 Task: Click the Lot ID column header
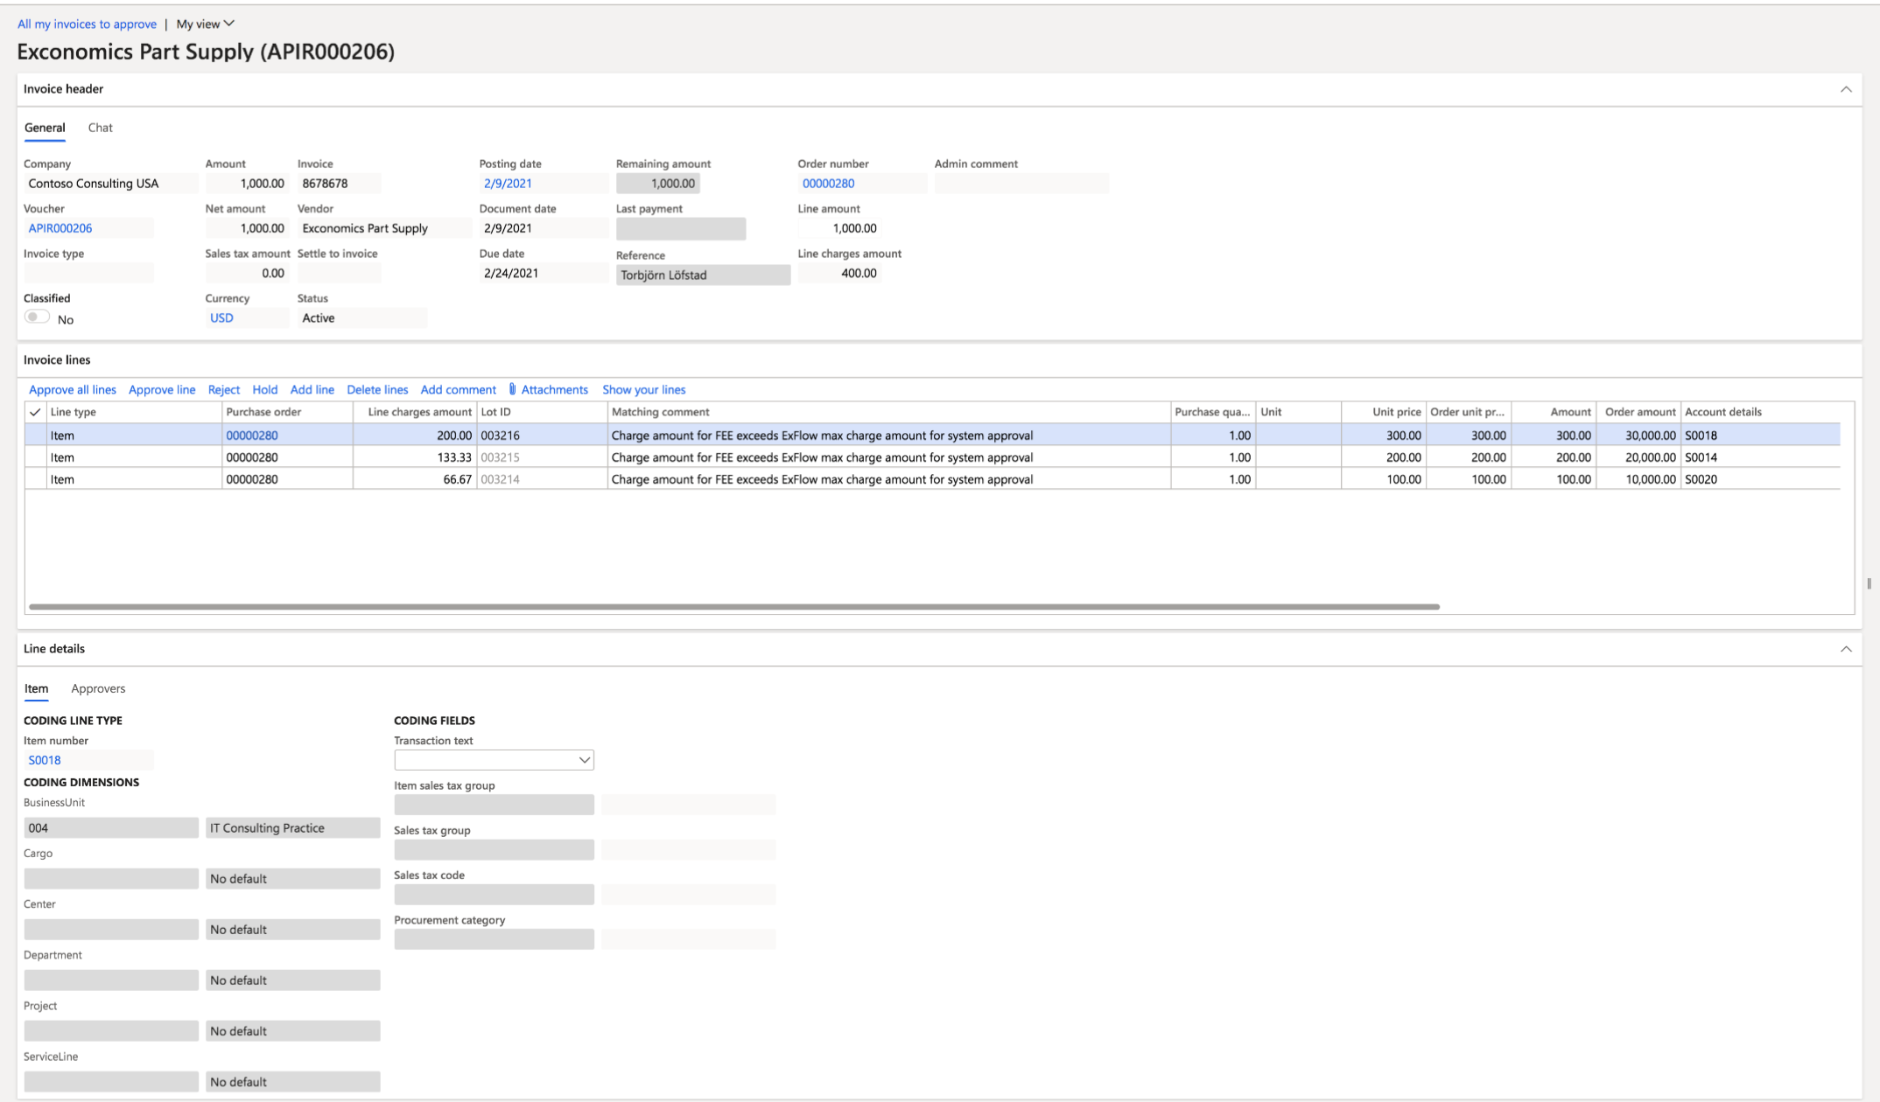[542, 412]
